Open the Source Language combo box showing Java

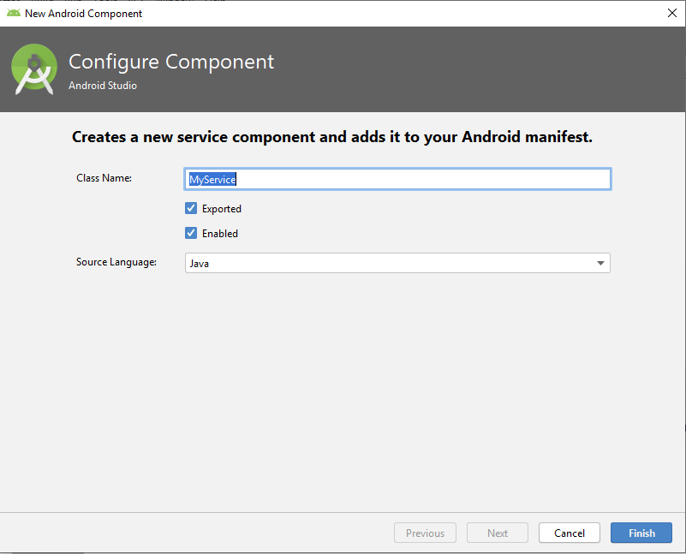click(397, 263)
